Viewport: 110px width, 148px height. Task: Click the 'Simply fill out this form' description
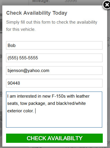pos(52,26)
